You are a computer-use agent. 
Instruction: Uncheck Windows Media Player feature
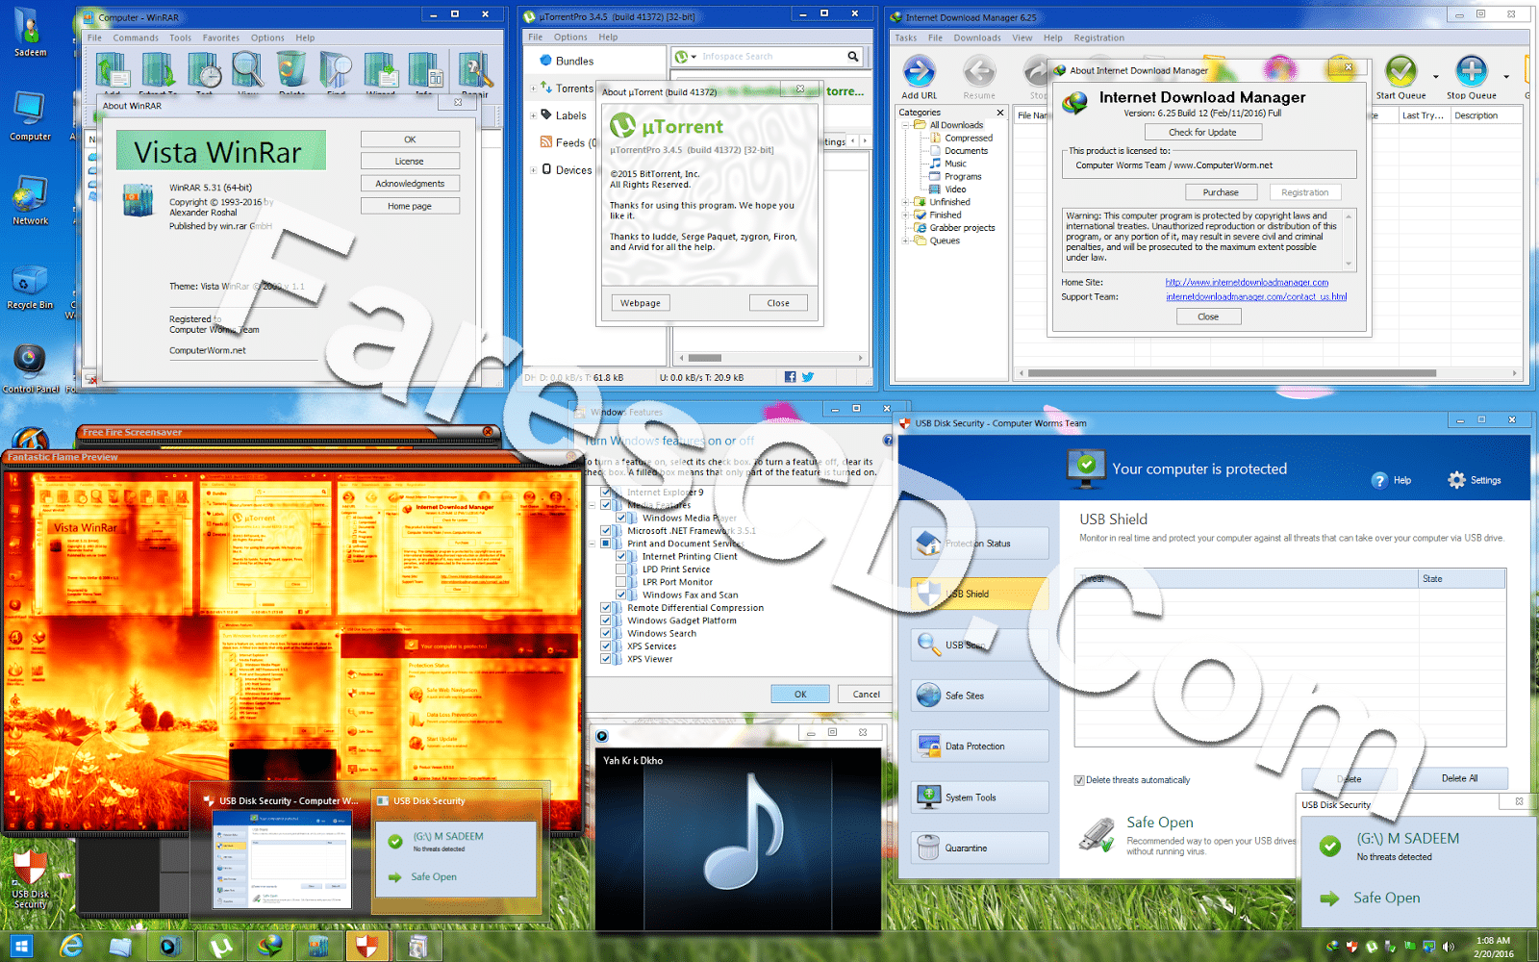(621, 518)
